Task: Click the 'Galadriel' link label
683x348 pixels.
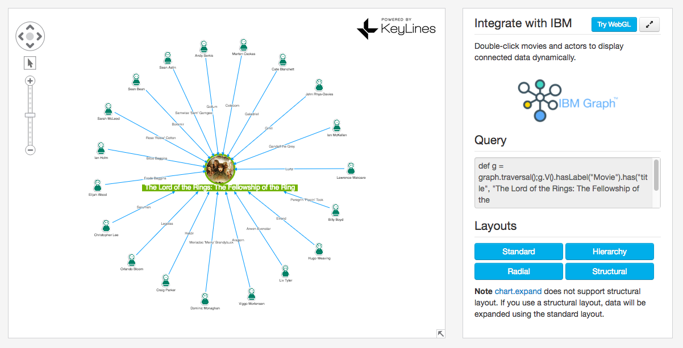Action: pos(252,114)
